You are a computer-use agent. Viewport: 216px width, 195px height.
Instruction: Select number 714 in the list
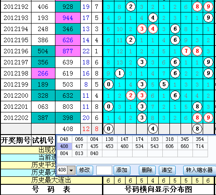(200, 146)
